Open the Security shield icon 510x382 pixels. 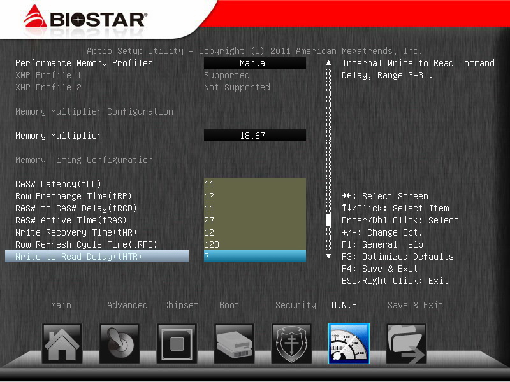(291, 343)
